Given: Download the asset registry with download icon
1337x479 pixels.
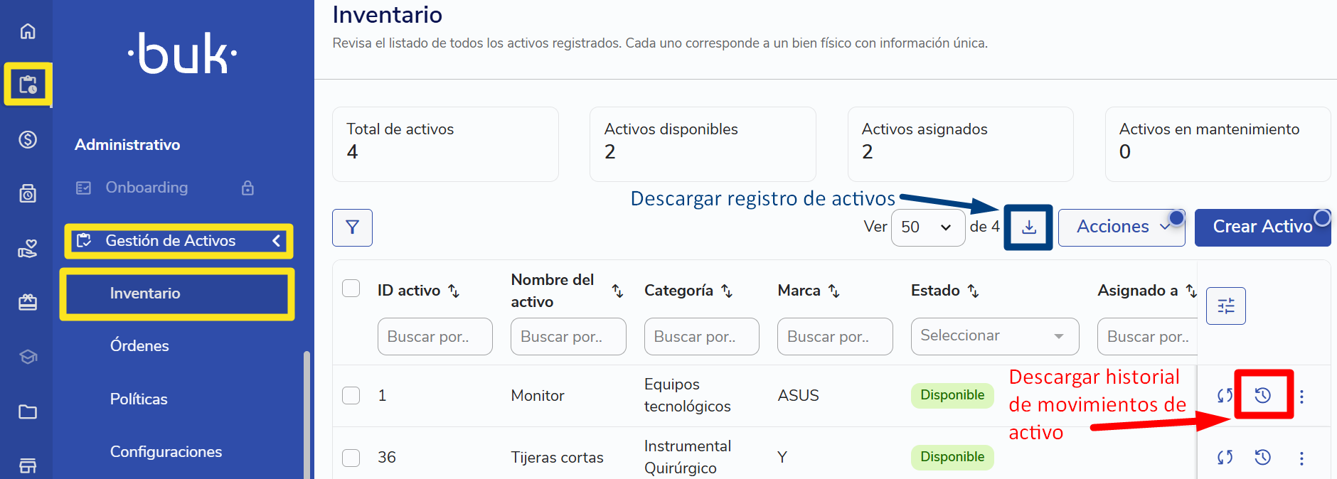Looking at the screenshot, I should tap(1028, 227).
